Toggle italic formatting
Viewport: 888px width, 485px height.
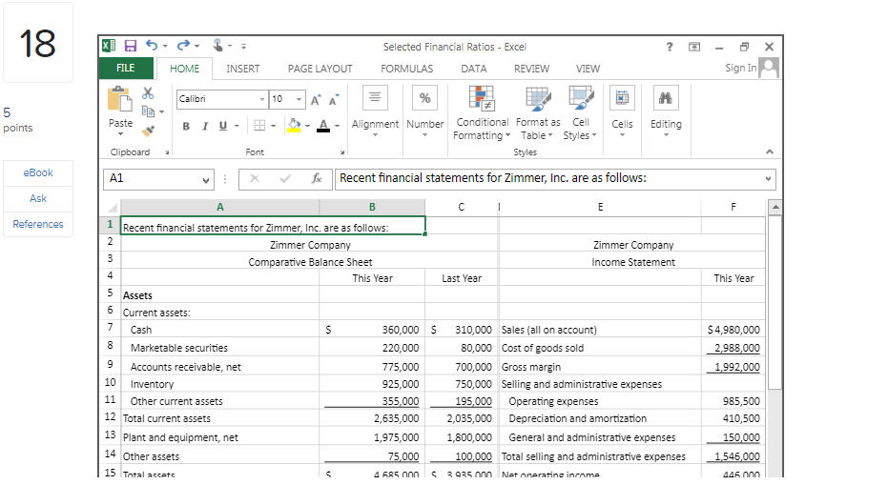(205, 126)
